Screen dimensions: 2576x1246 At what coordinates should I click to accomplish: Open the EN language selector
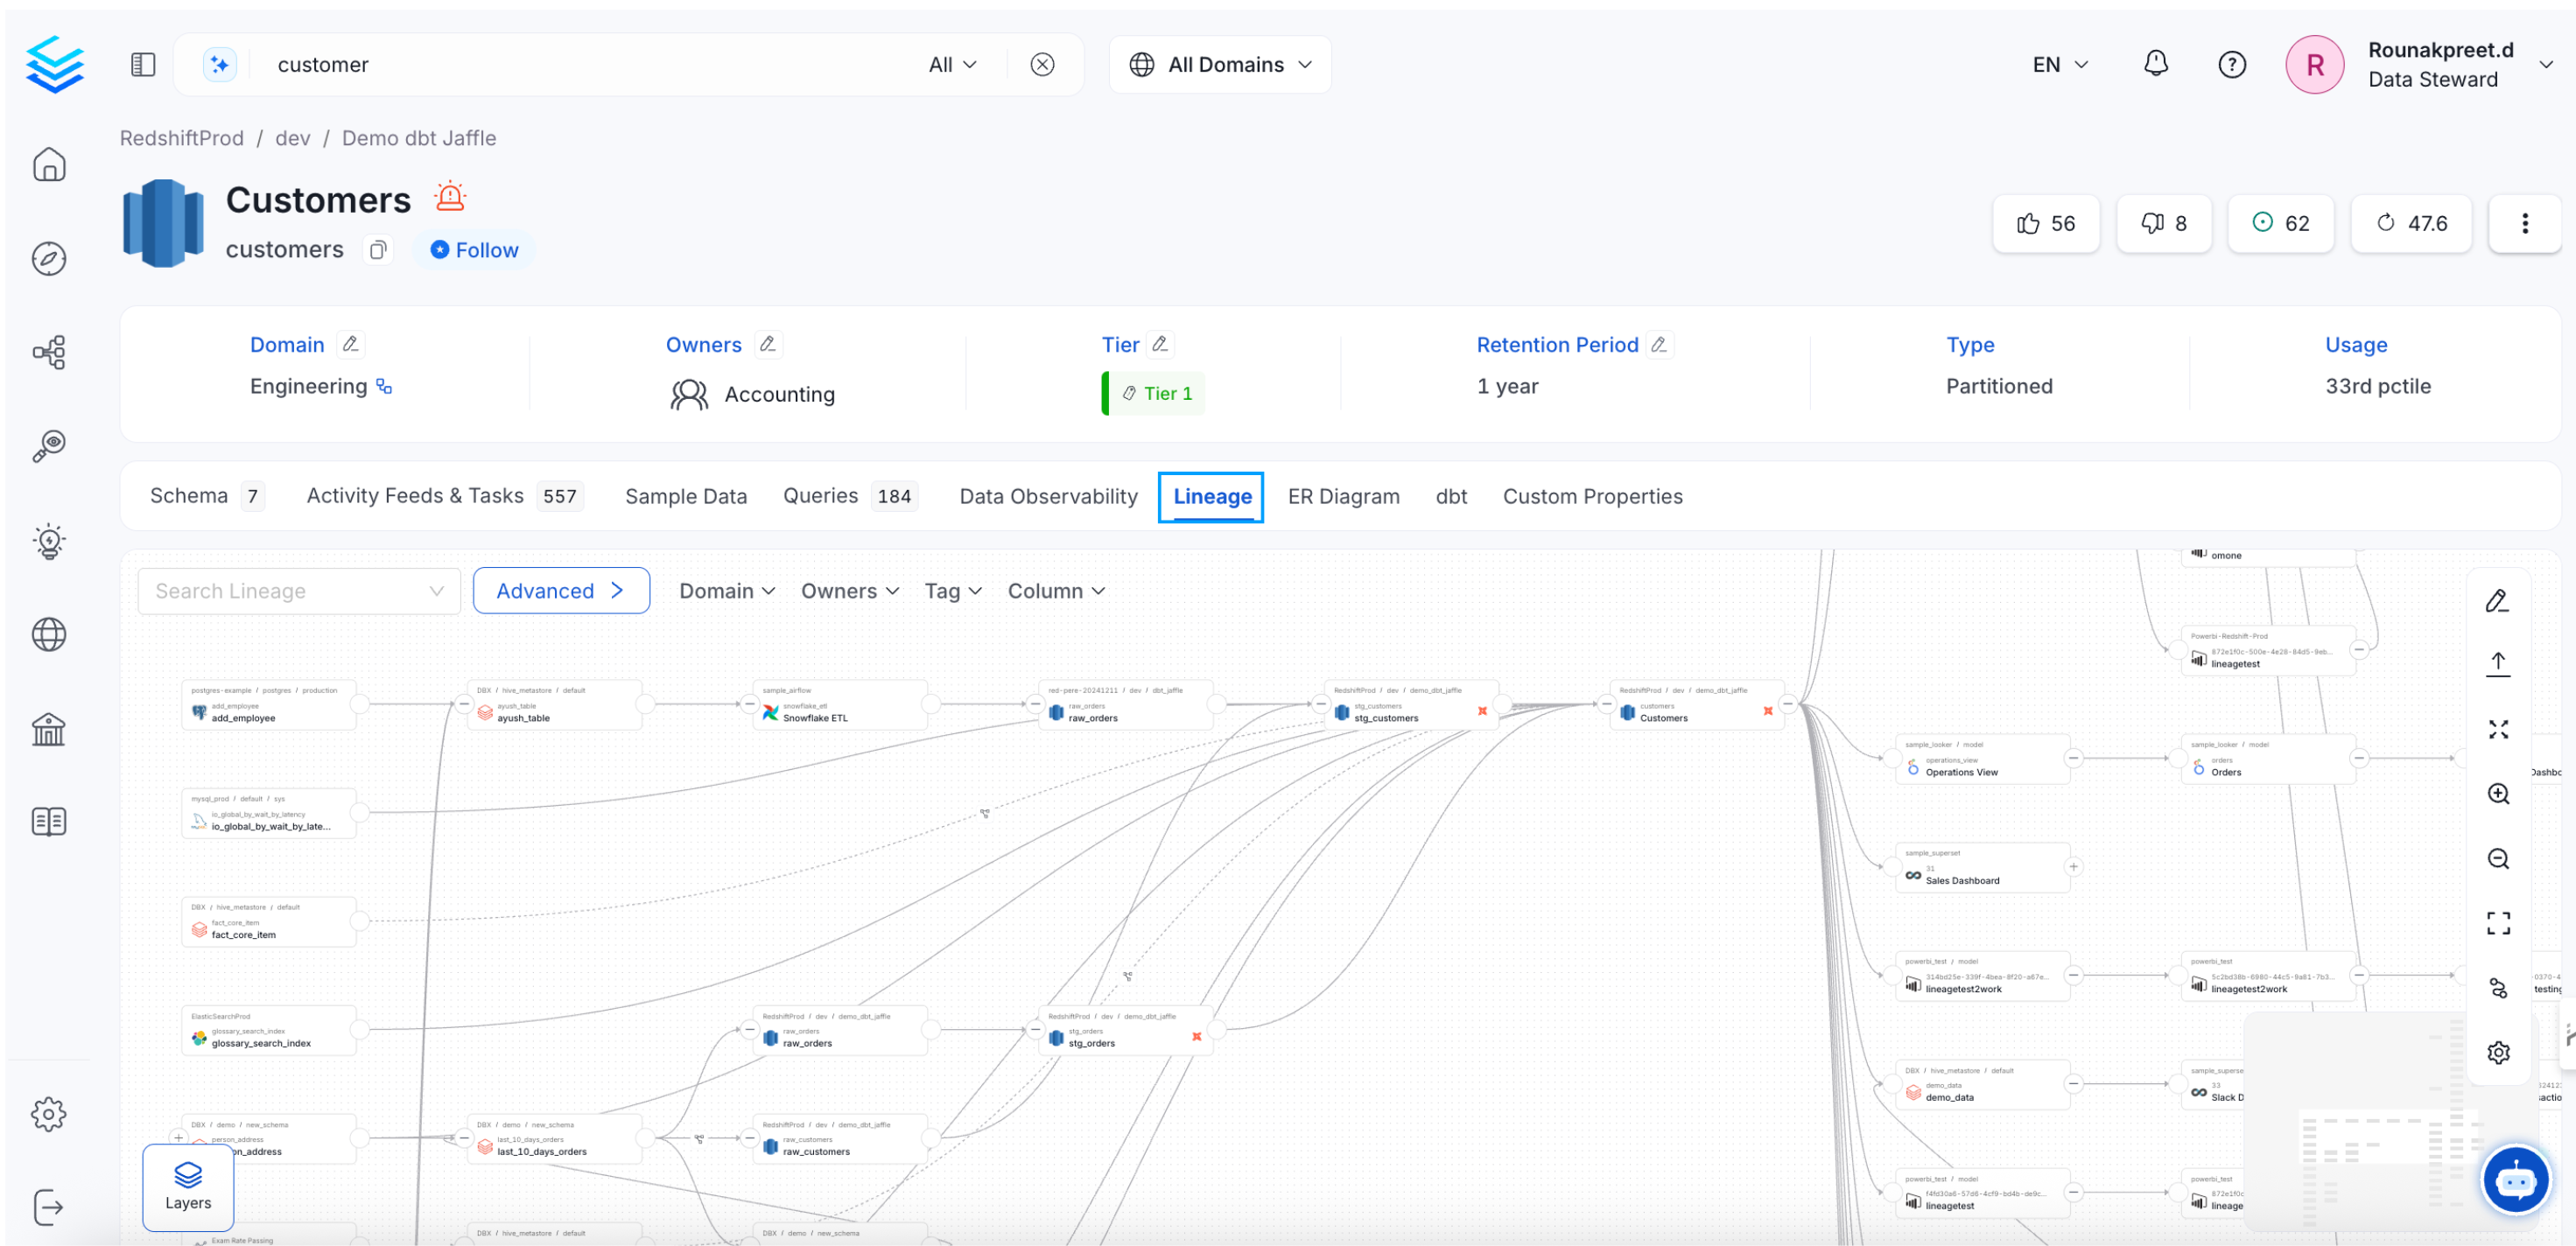[x=2057, y=64]
